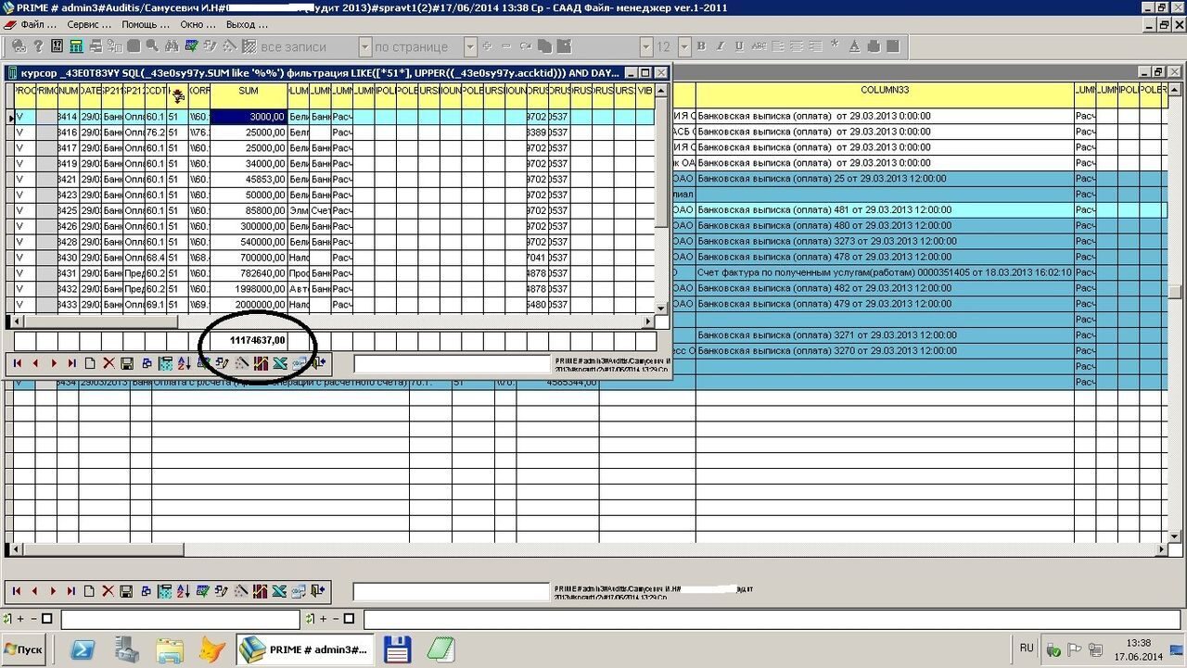The image size is (1187, 668).
Task: Select row 'Счет фактура по полученным услугам'
Action: point(885,273)
